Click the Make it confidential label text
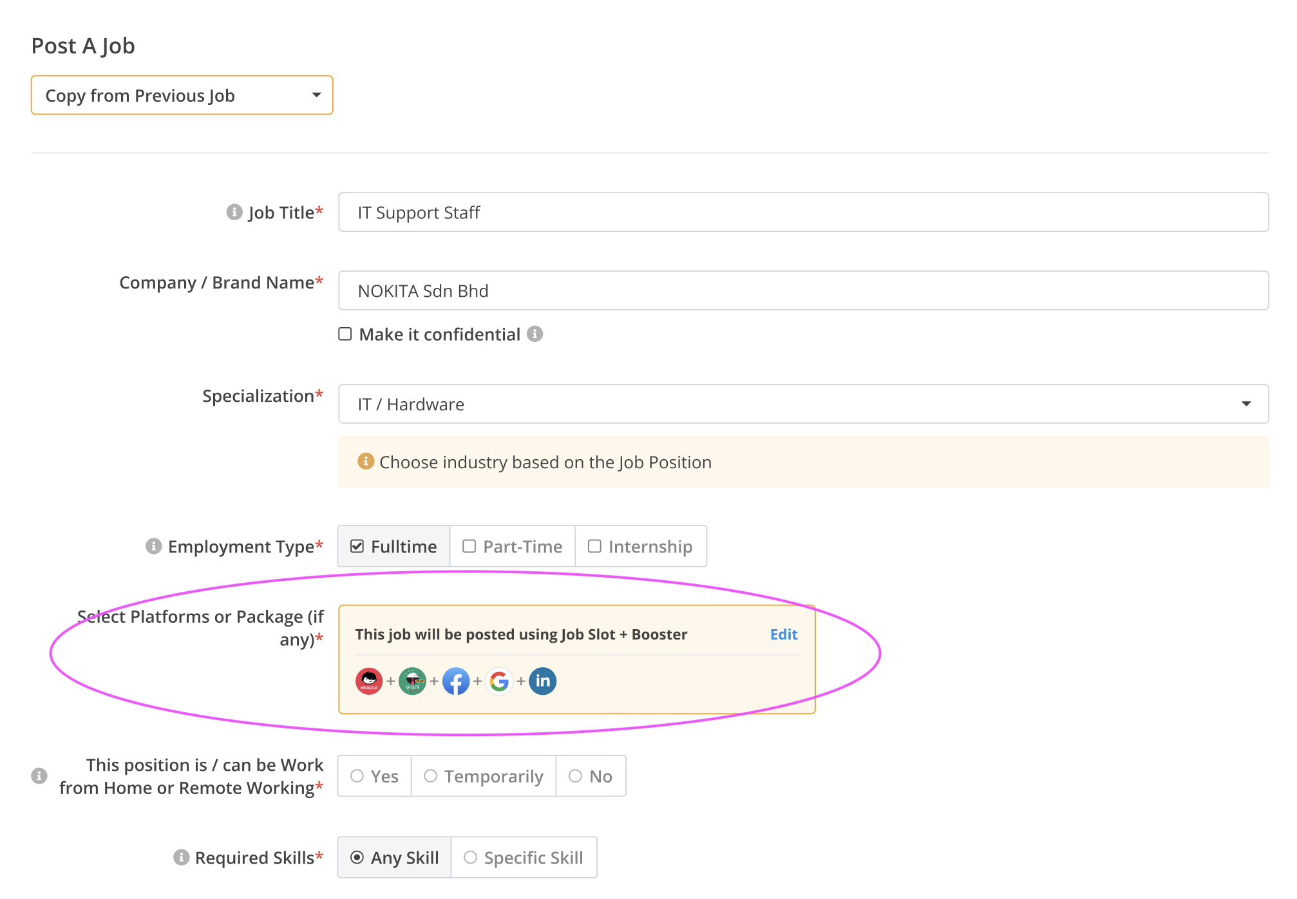The height and width of the screenshot is (899, 1297). (440, 334)
